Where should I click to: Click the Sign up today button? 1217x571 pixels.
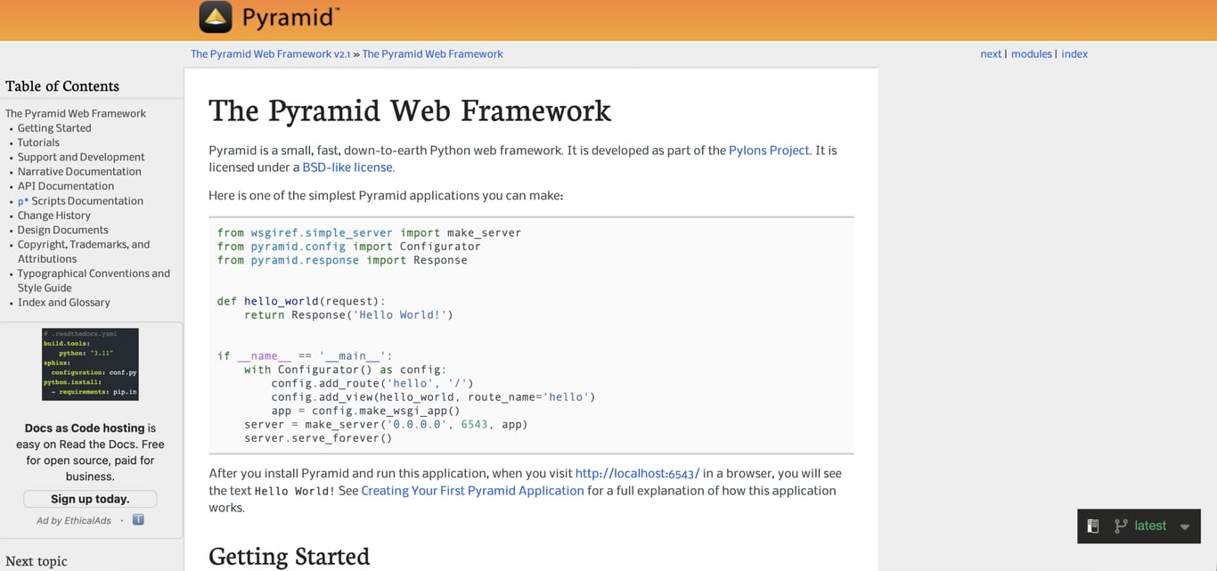coord(90,499)
